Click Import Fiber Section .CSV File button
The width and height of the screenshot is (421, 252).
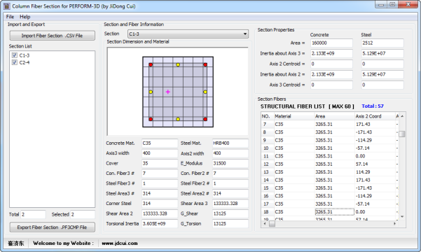click(x=53, y=36)
